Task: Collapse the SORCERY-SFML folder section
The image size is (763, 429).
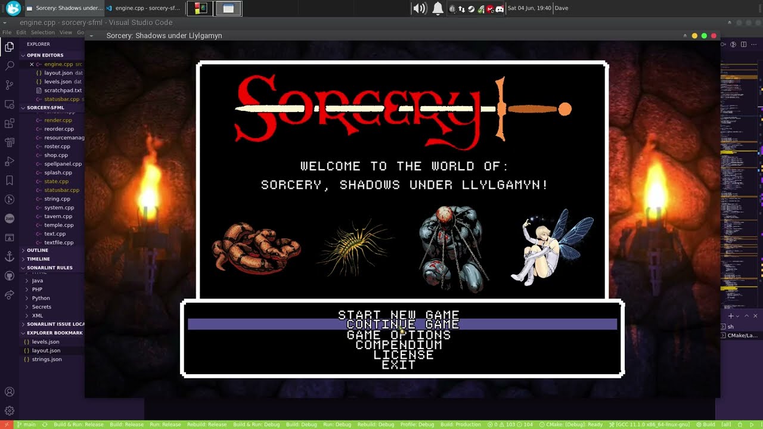Action: [45, 108]
